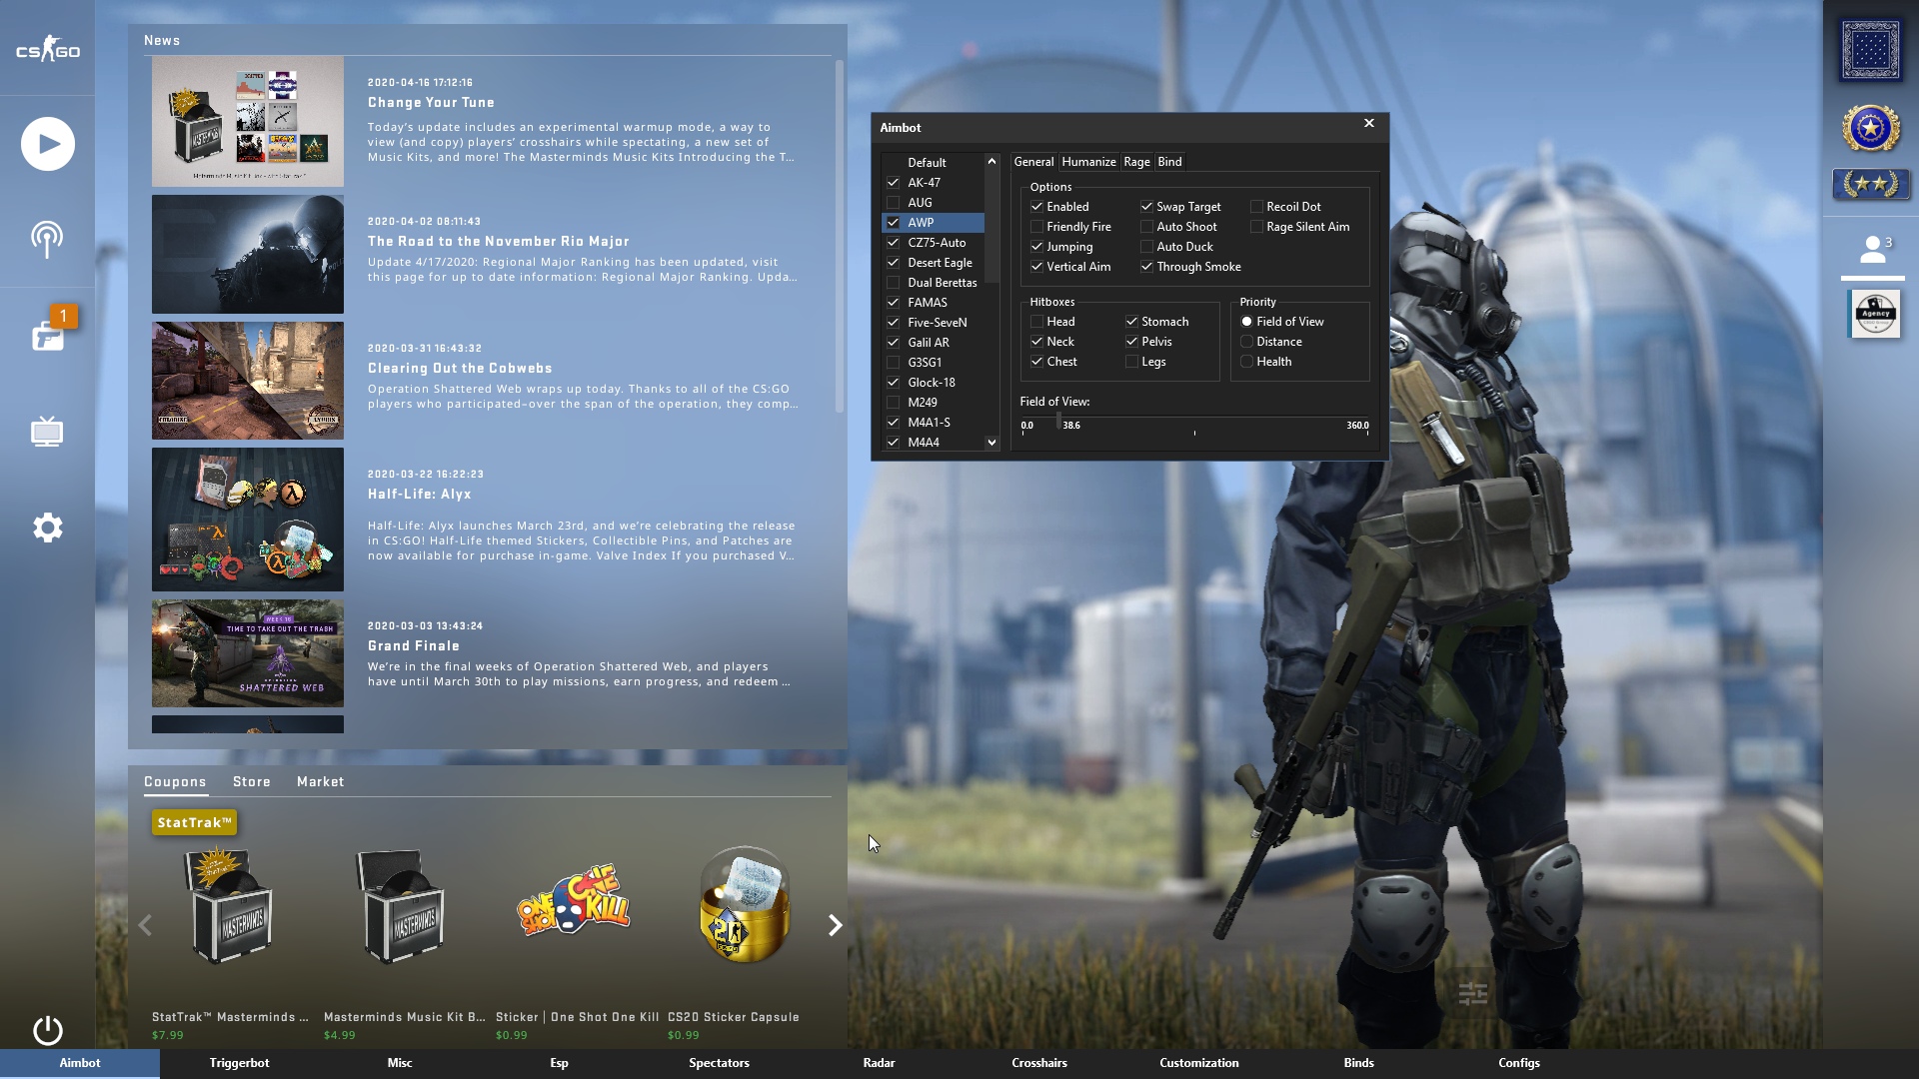Select the Health priority radio button
This screenshot has height=1079, width=1919.
pyautogui.click(x=1246, y=362)
